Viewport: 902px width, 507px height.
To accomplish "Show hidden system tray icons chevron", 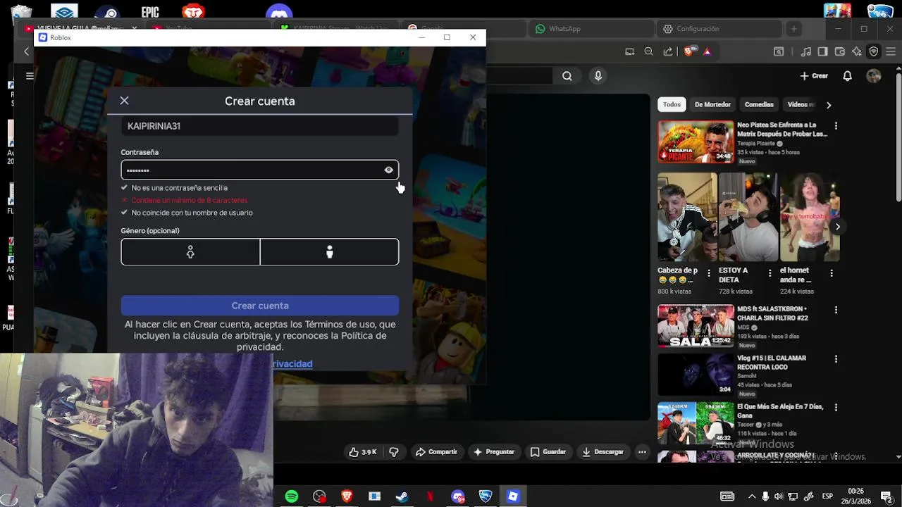I will (x=752, y=496).
